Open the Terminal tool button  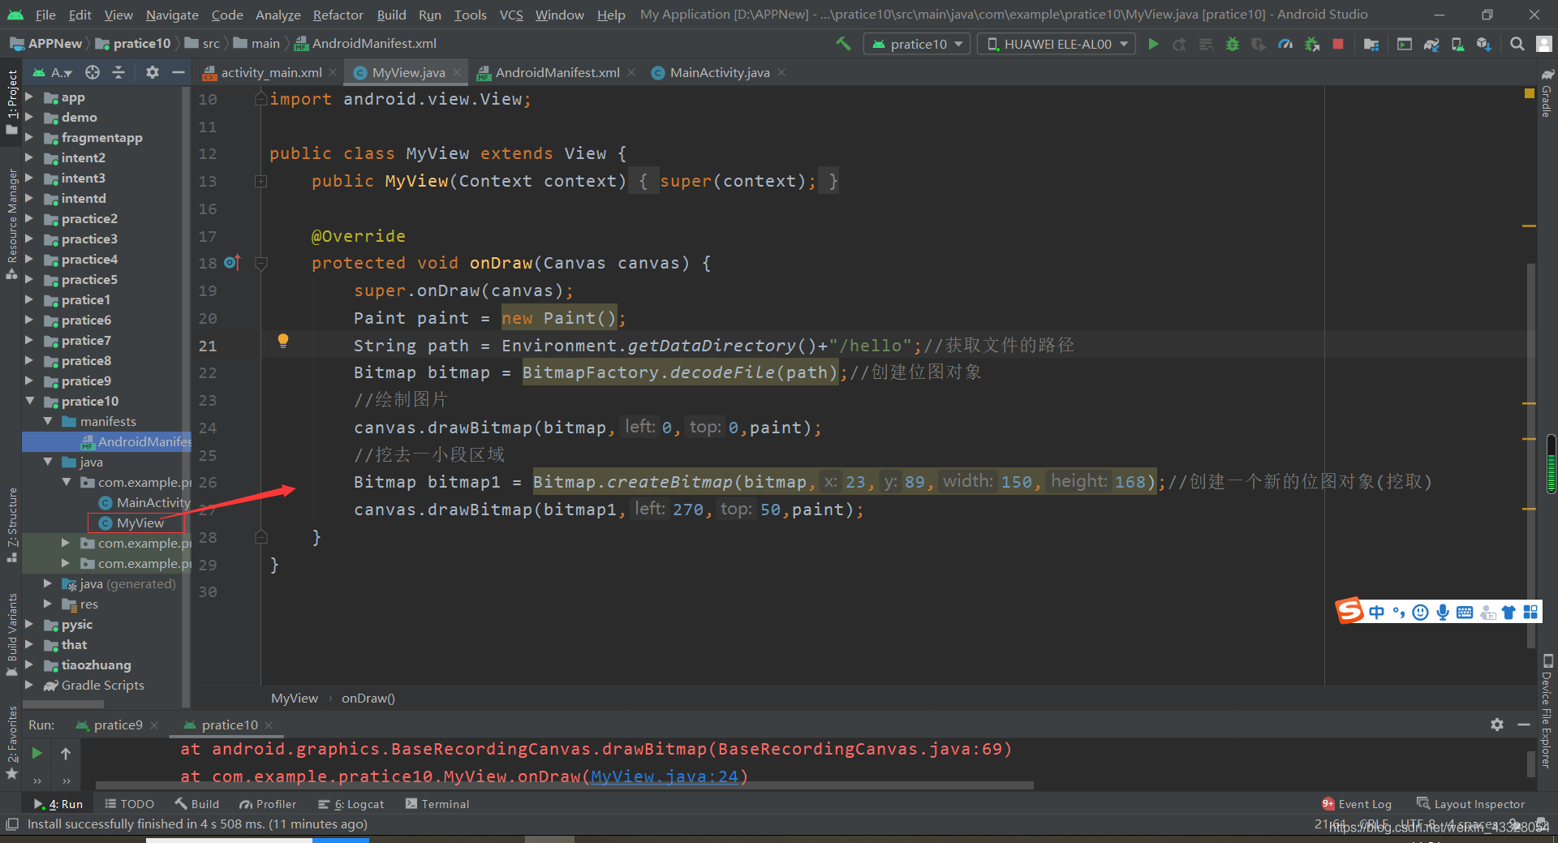tap(437, 804)
